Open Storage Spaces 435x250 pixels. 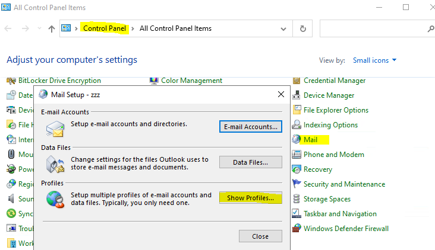point(327,199)
